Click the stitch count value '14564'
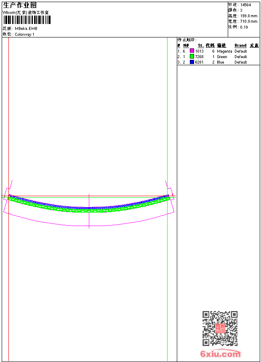Viewport: 261px width, 362px height. pyautogui.click(x=245, y=5)
